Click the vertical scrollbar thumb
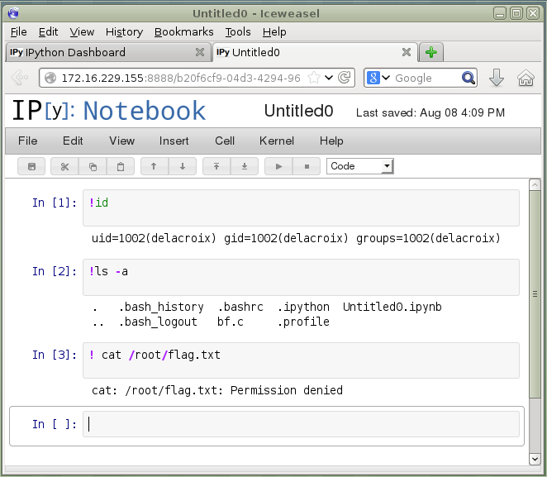This screenshot has height=477, width=547. (535, 294)
